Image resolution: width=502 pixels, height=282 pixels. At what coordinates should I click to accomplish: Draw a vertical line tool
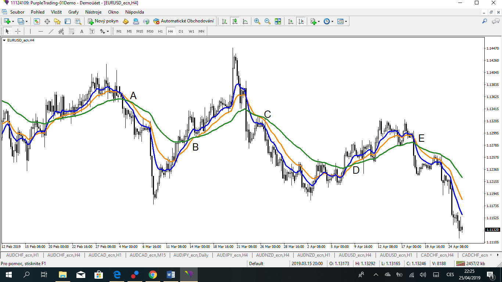(30, 31)
